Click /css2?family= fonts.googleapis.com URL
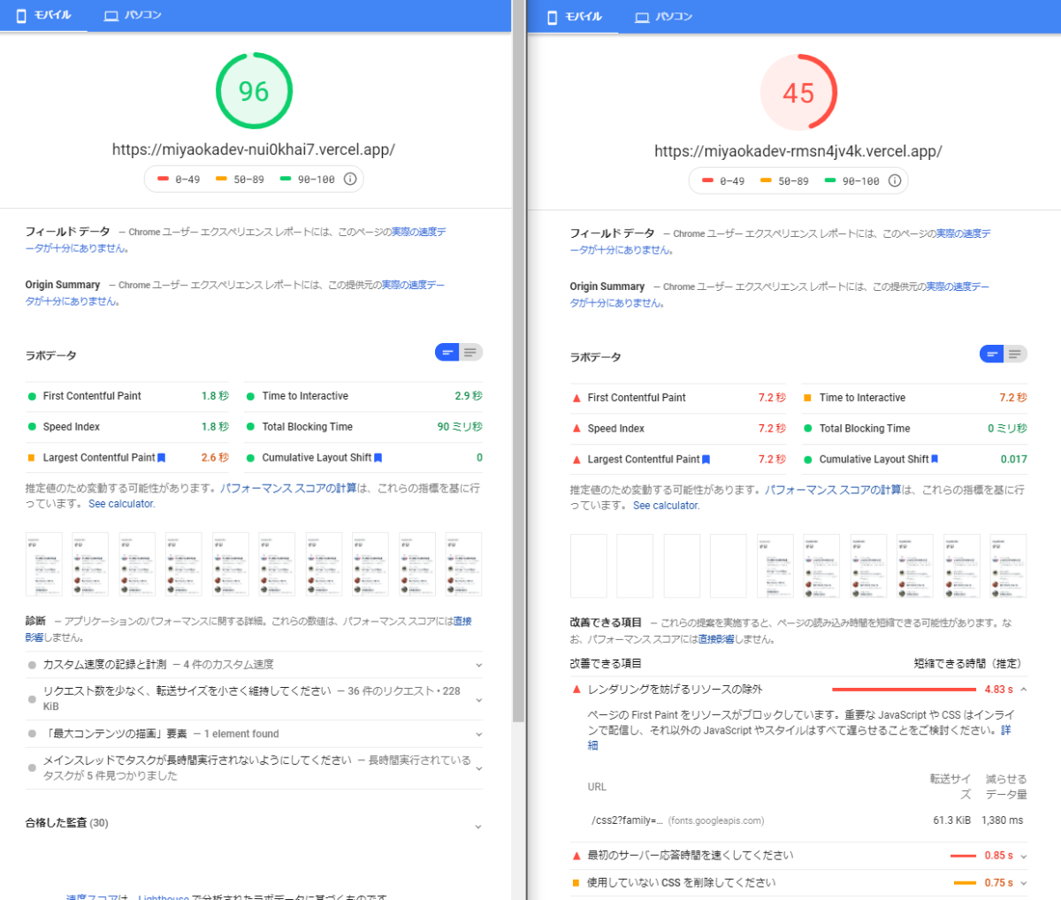This screenshot has height=900, width=1061. (677, 820)
